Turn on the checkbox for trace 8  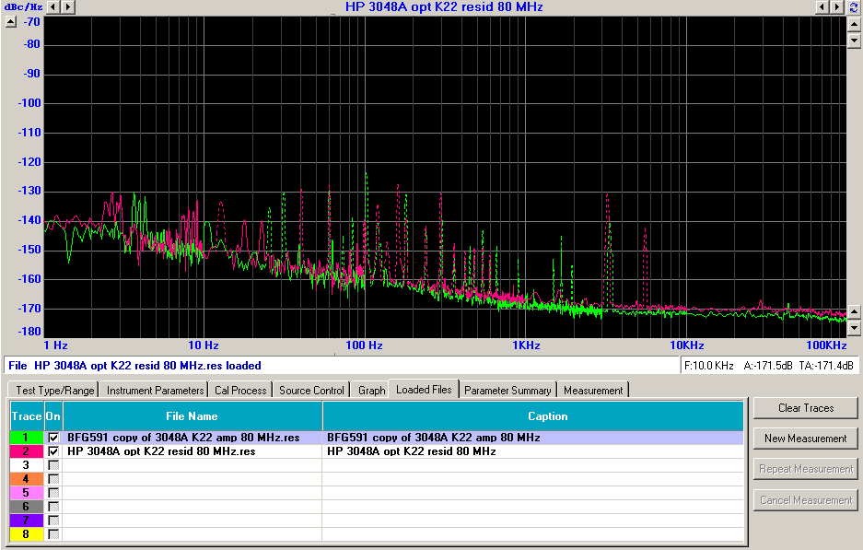tap(53, 534)
